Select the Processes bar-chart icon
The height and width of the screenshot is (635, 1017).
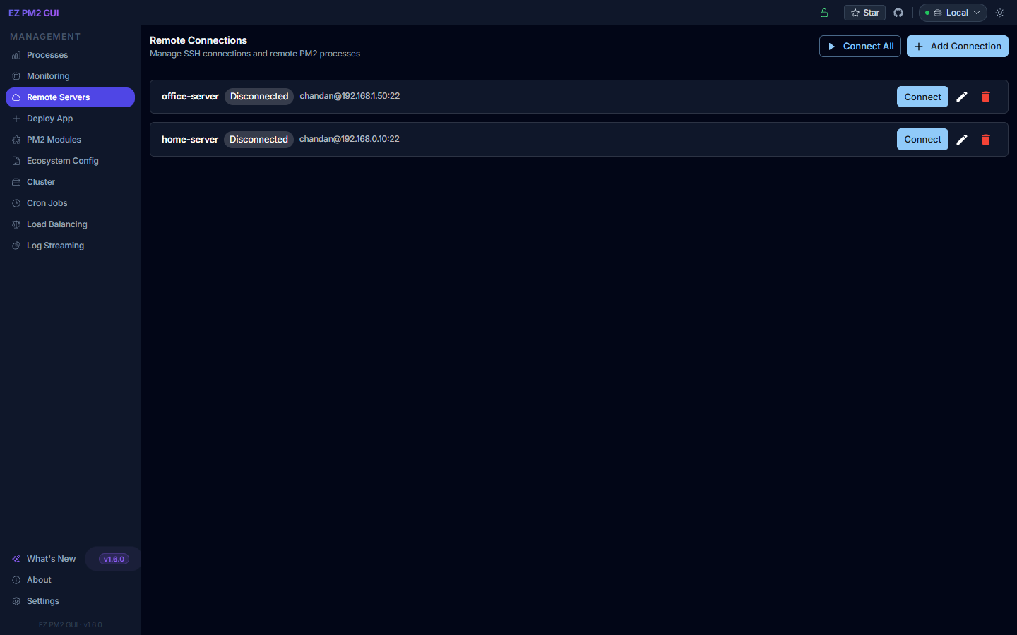[x=16, y=55]
